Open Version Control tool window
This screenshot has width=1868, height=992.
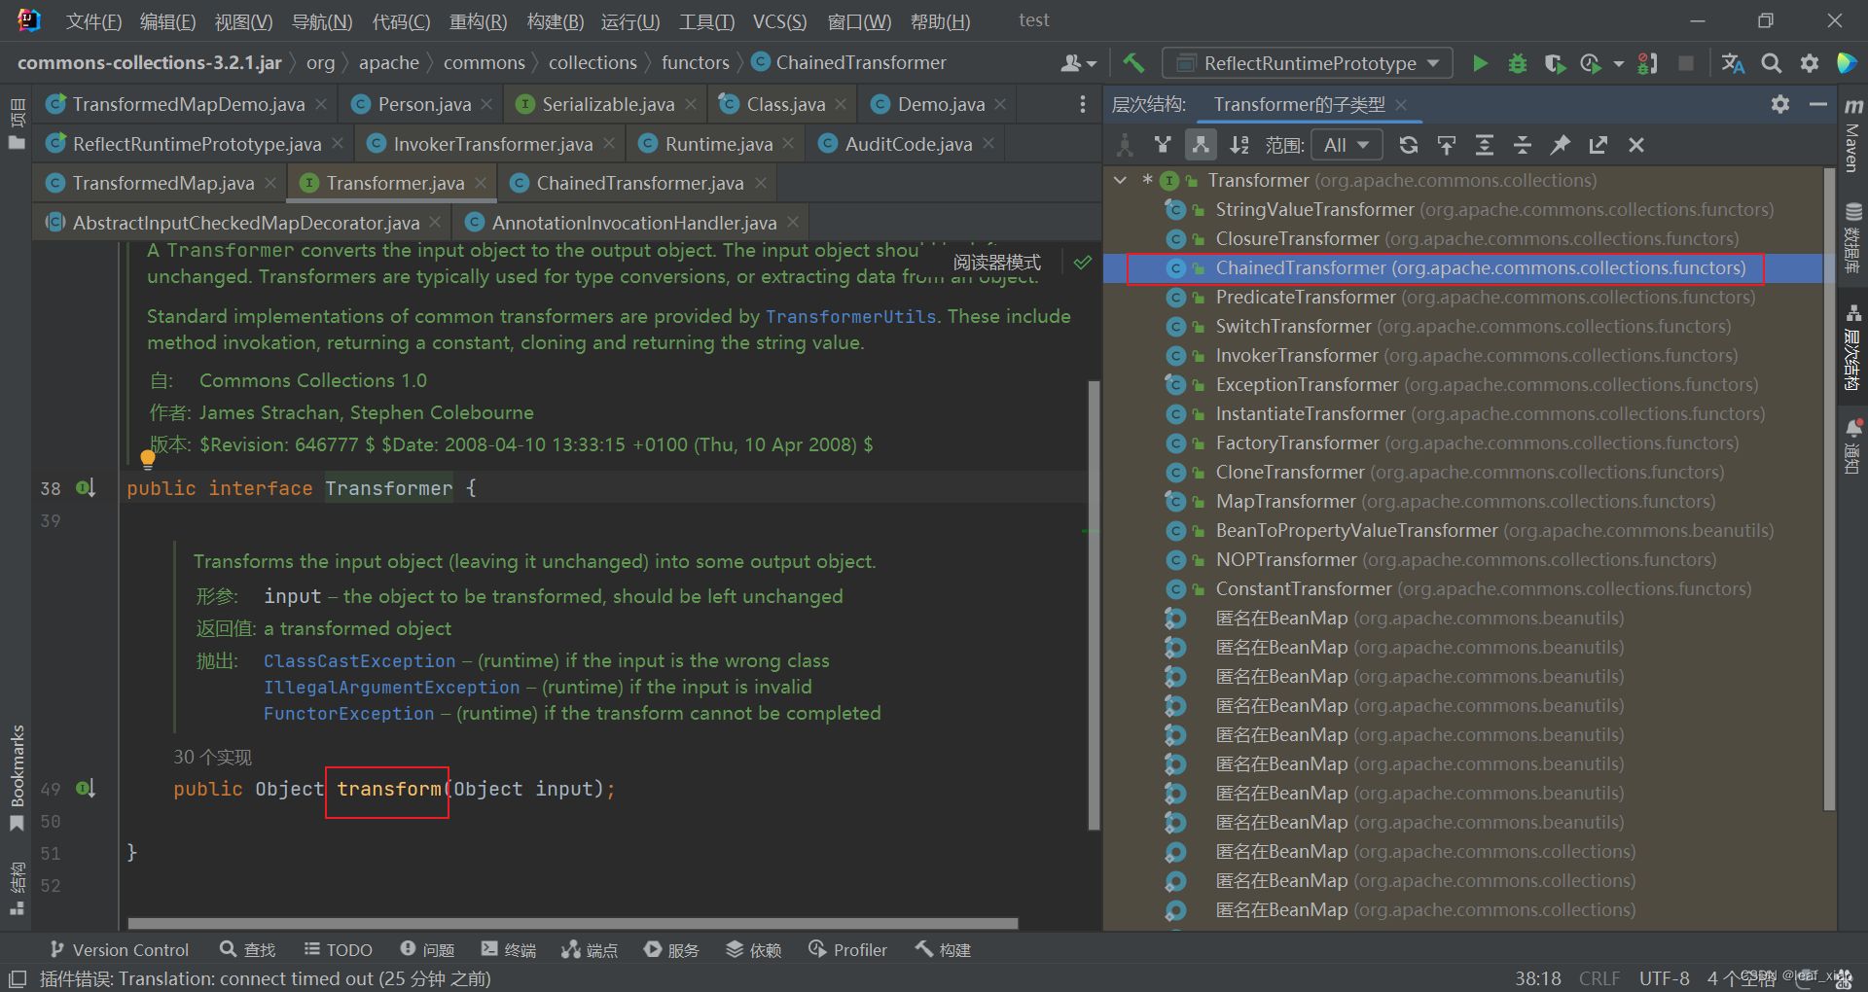tap(119, 950)
